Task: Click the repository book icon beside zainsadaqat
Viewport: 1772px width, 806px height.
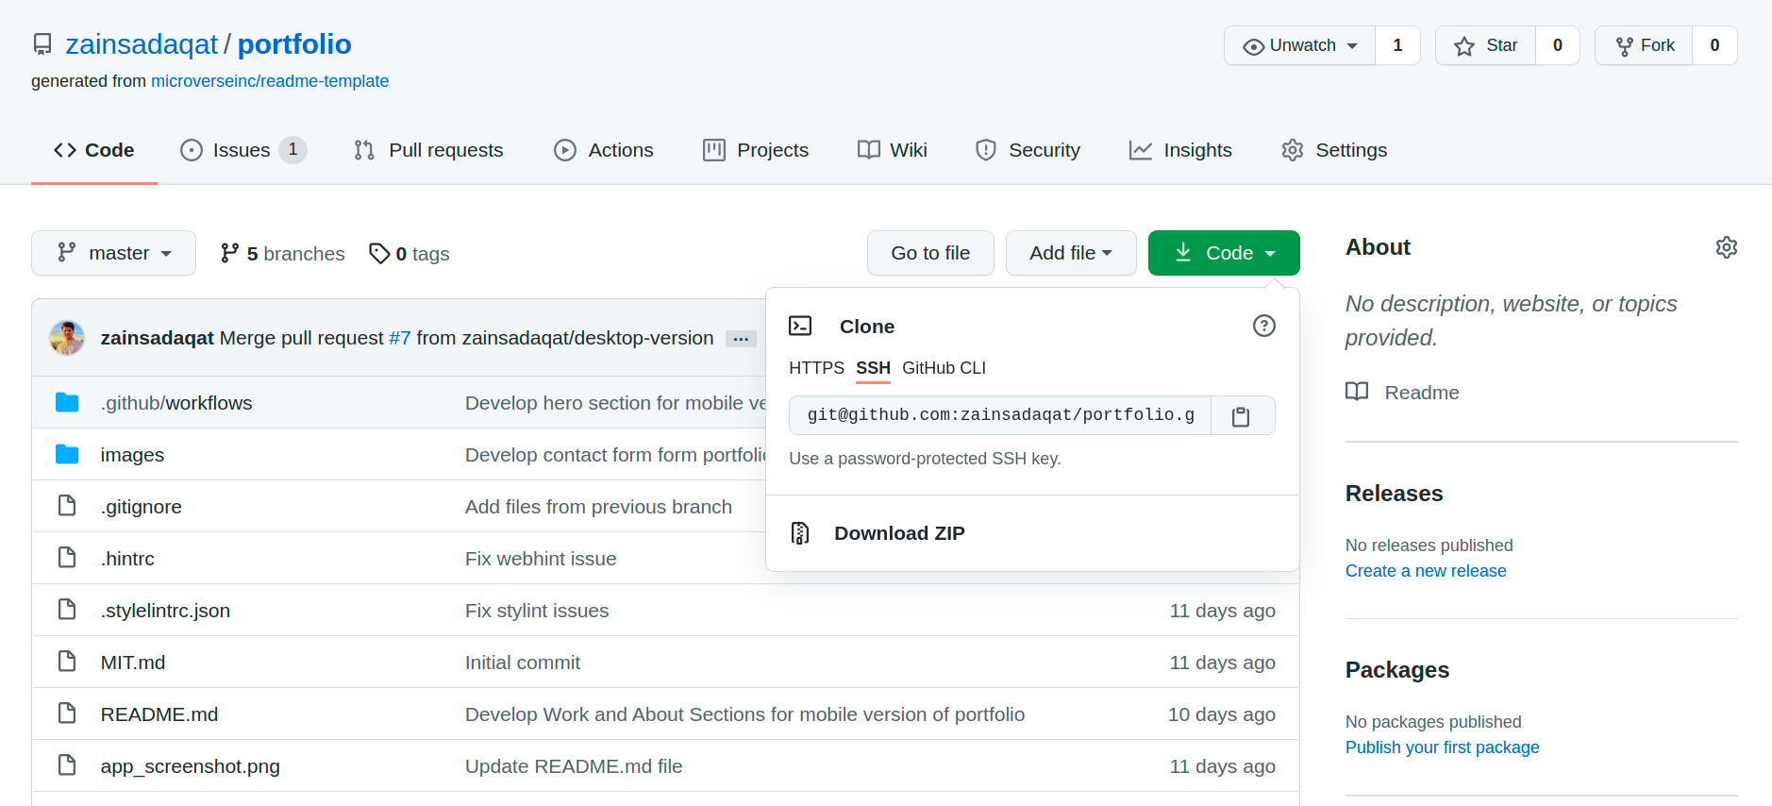Action: tap(42, 44)
